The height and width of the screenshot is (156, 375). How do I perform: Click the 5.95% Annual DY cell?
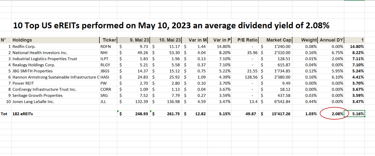click(331, 71)
